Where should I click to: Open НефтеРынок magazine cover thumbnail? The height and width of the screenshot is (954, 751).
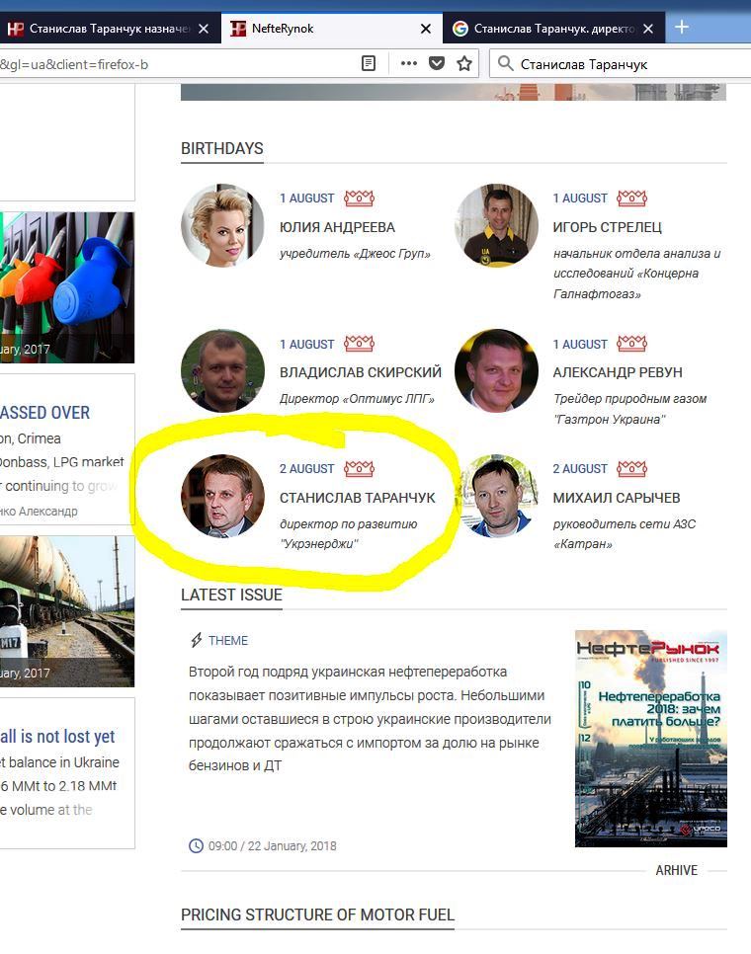coord(650,739)
